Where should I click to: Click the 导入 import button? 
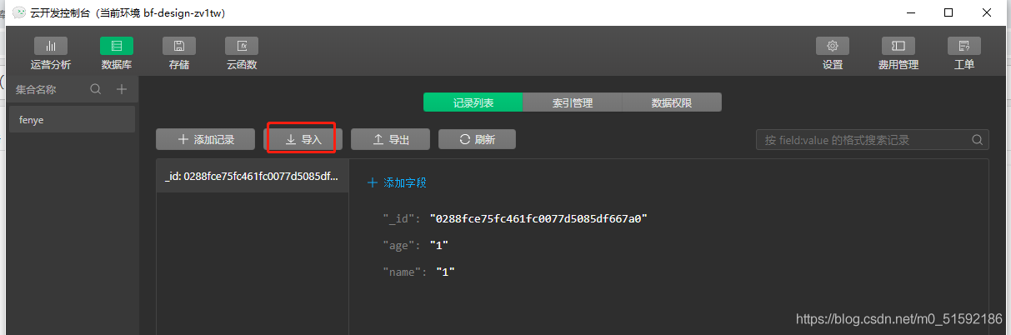tap(303, 139)
